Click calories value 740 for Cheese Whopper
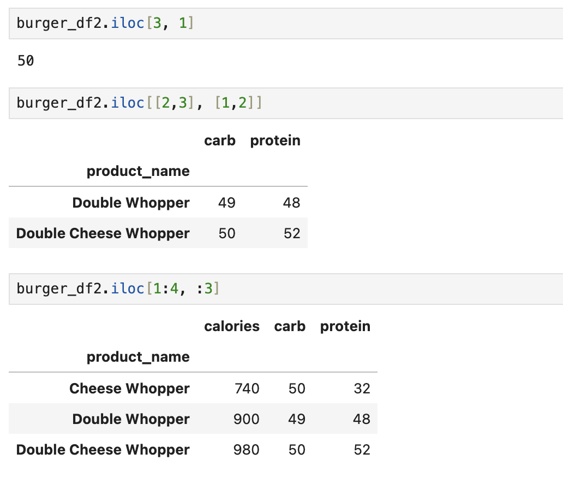Viewport: 563px width, 483px height. pyautogui.click(x=247, y=389)
